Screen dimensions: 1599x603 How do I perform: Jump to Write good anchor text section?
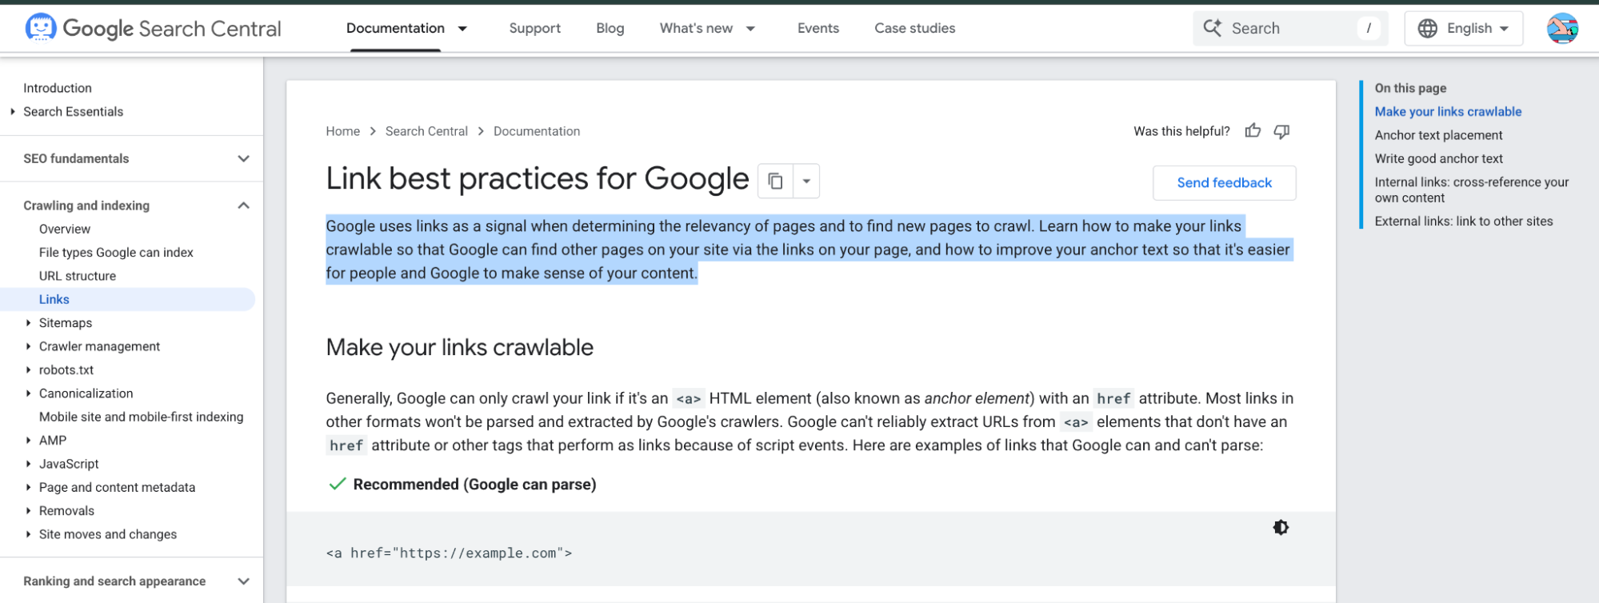(x=1439, y=158)
